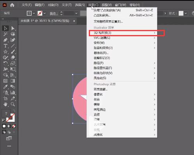Image resolution: width=194 pixels, height=155 pixels.
Task: Select the Perspective Grid tool
Action: [x=13, y=75]
